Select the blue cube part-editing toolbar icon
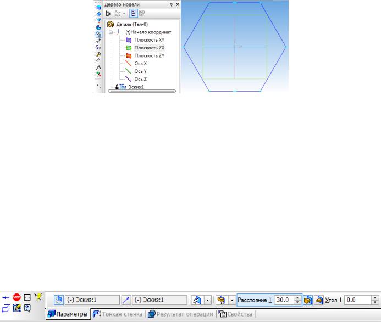The image size is (381, 322). [98, 8]
